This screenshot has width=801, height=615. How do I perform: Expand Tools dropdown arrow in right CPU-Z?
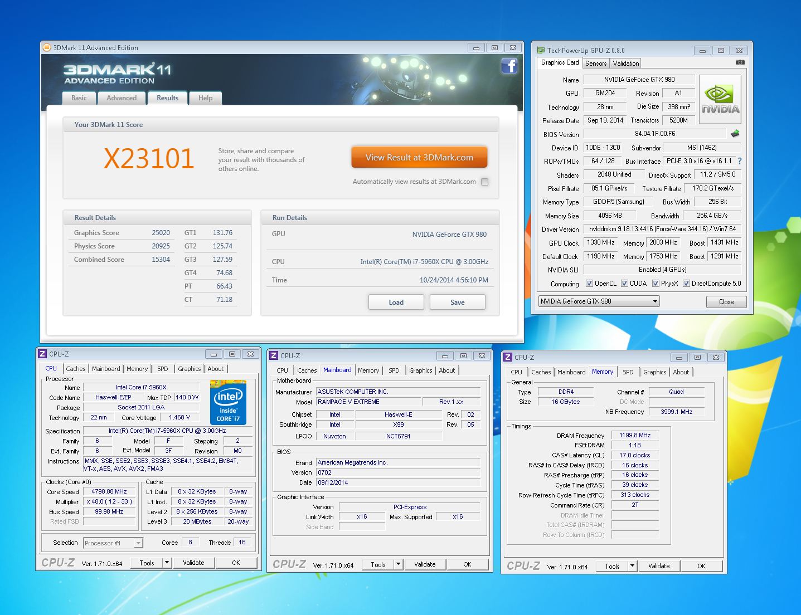[632, 566]
